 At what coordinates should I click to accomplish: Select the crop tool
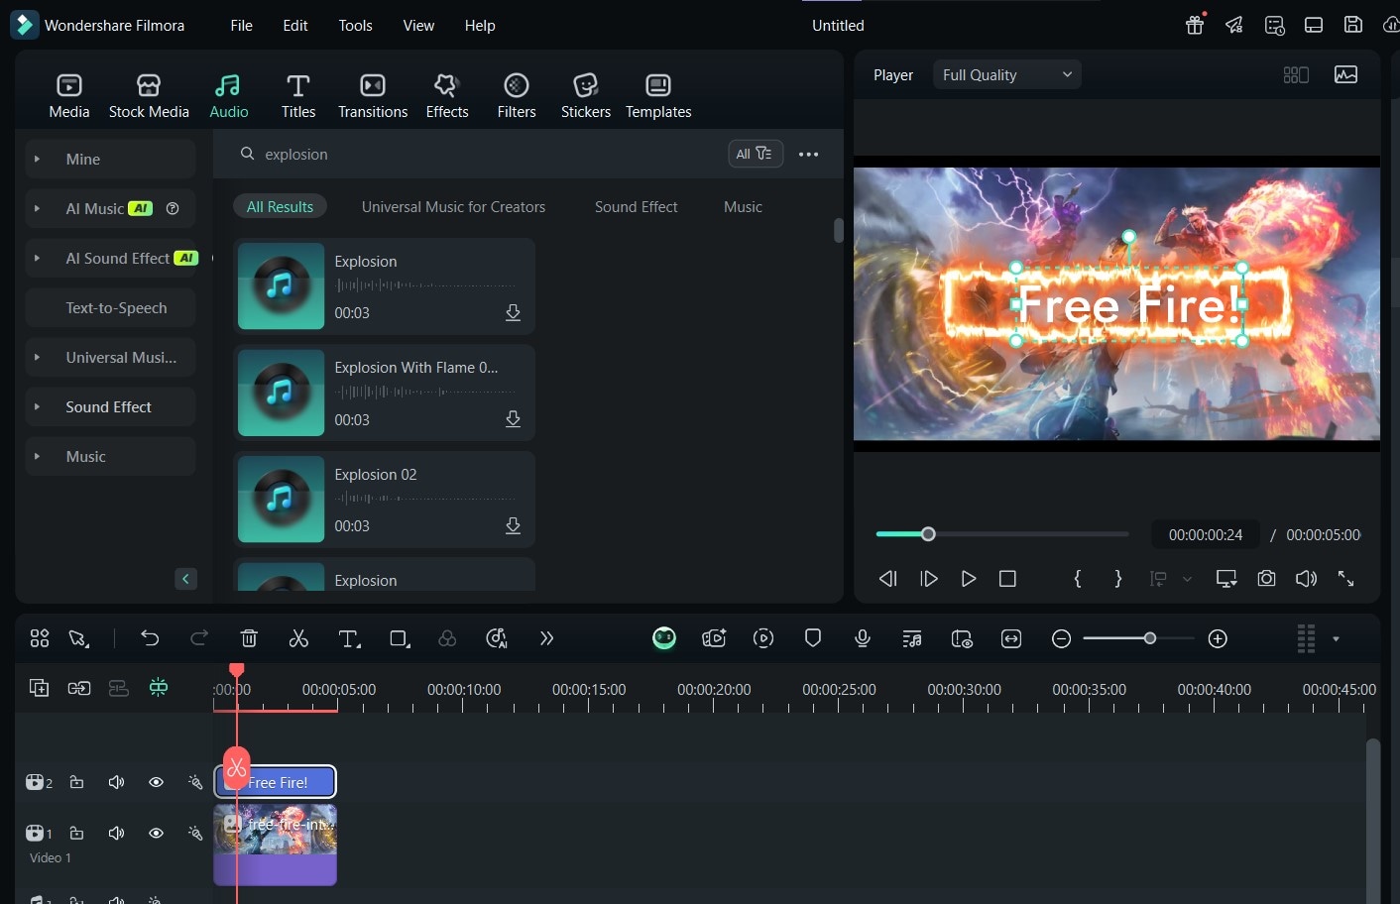400,639
